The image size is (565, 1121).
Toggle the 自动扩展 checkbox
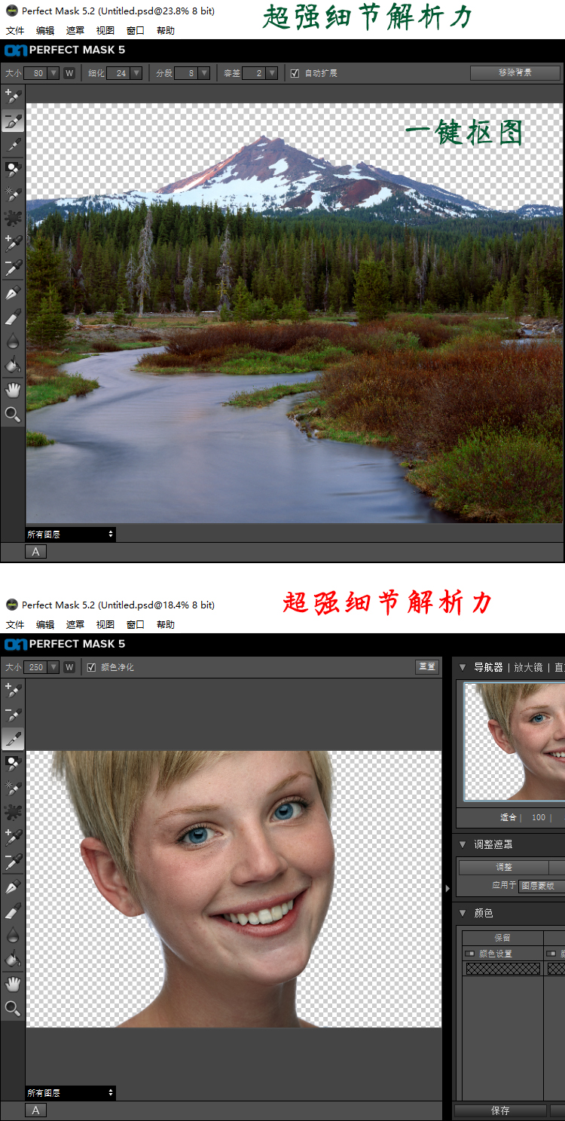(x=295, y=73)
